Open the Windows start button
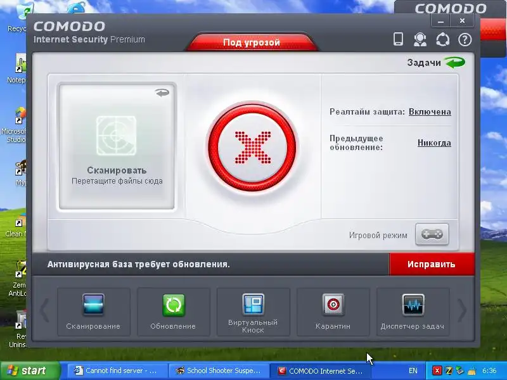The image size is (507, 380). pyautogui.click(x=30, y=370)
